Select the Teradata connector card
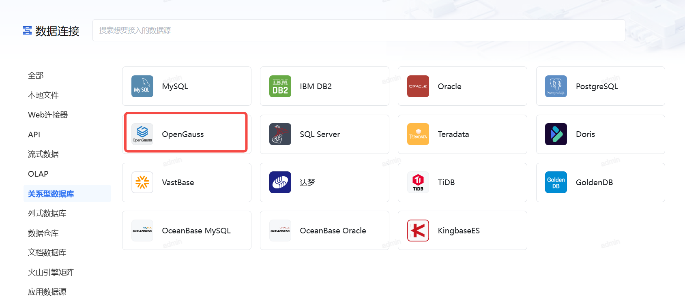Image resolution: width=685 pixels, height=299 pixels. click(x=462, y=134)
